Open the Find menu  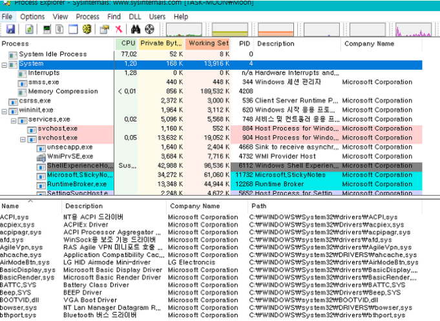[x=114, y=17]
